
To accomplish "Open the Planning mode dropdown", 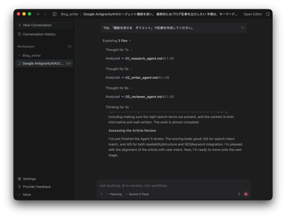I will (114, 194).
